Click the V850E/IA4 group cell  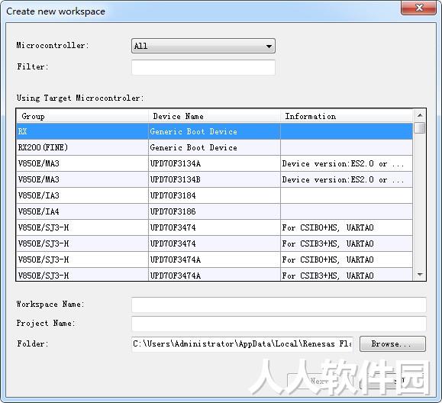click(x=82, y=211)
